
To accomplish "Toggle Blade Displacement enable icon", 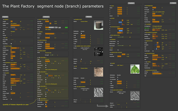I will (x=112, y=90).
